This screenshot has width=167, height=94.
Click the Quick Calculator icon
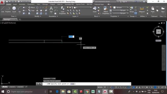(147, 13)
